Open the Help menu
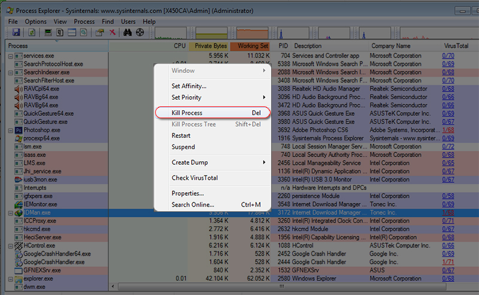Viewport: 479px width, 295px height. click(x=149, y=21)
